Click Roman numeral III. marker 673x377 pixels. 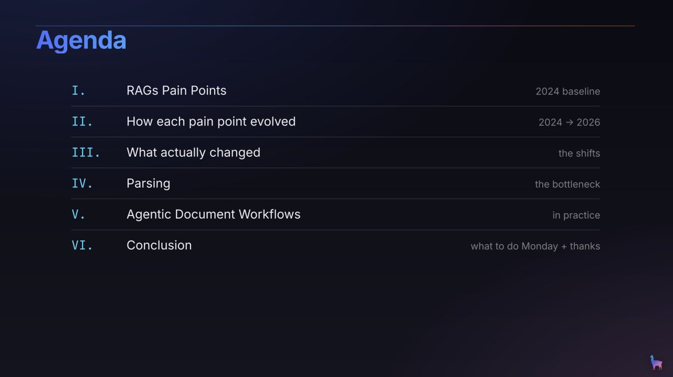tap(86, 152)
